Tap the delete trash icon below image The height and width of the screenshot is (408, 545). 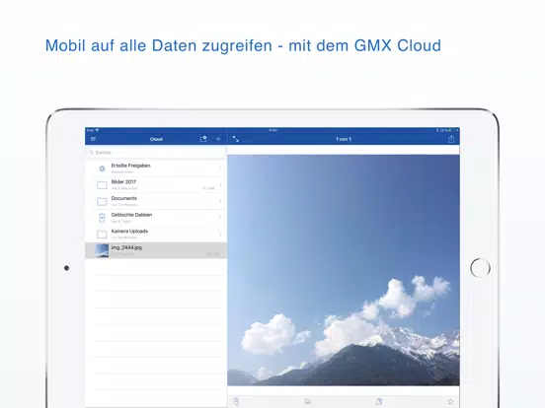[236, 401]
